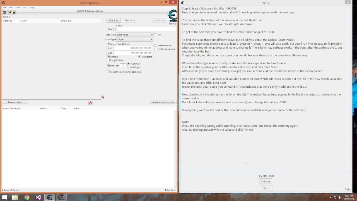Open the Windows Start button
The image size is (357, 201).
point(4,197)
